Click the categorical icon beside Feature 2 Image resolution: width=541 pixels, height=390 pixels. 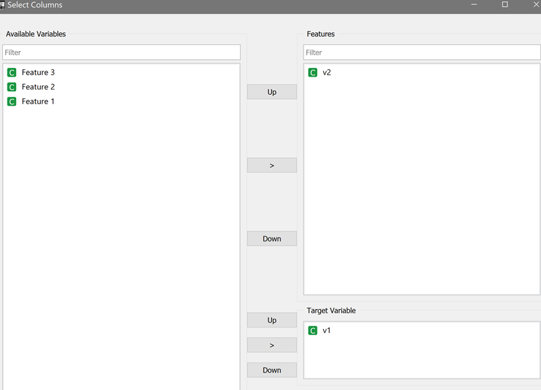tap(11, 87)
